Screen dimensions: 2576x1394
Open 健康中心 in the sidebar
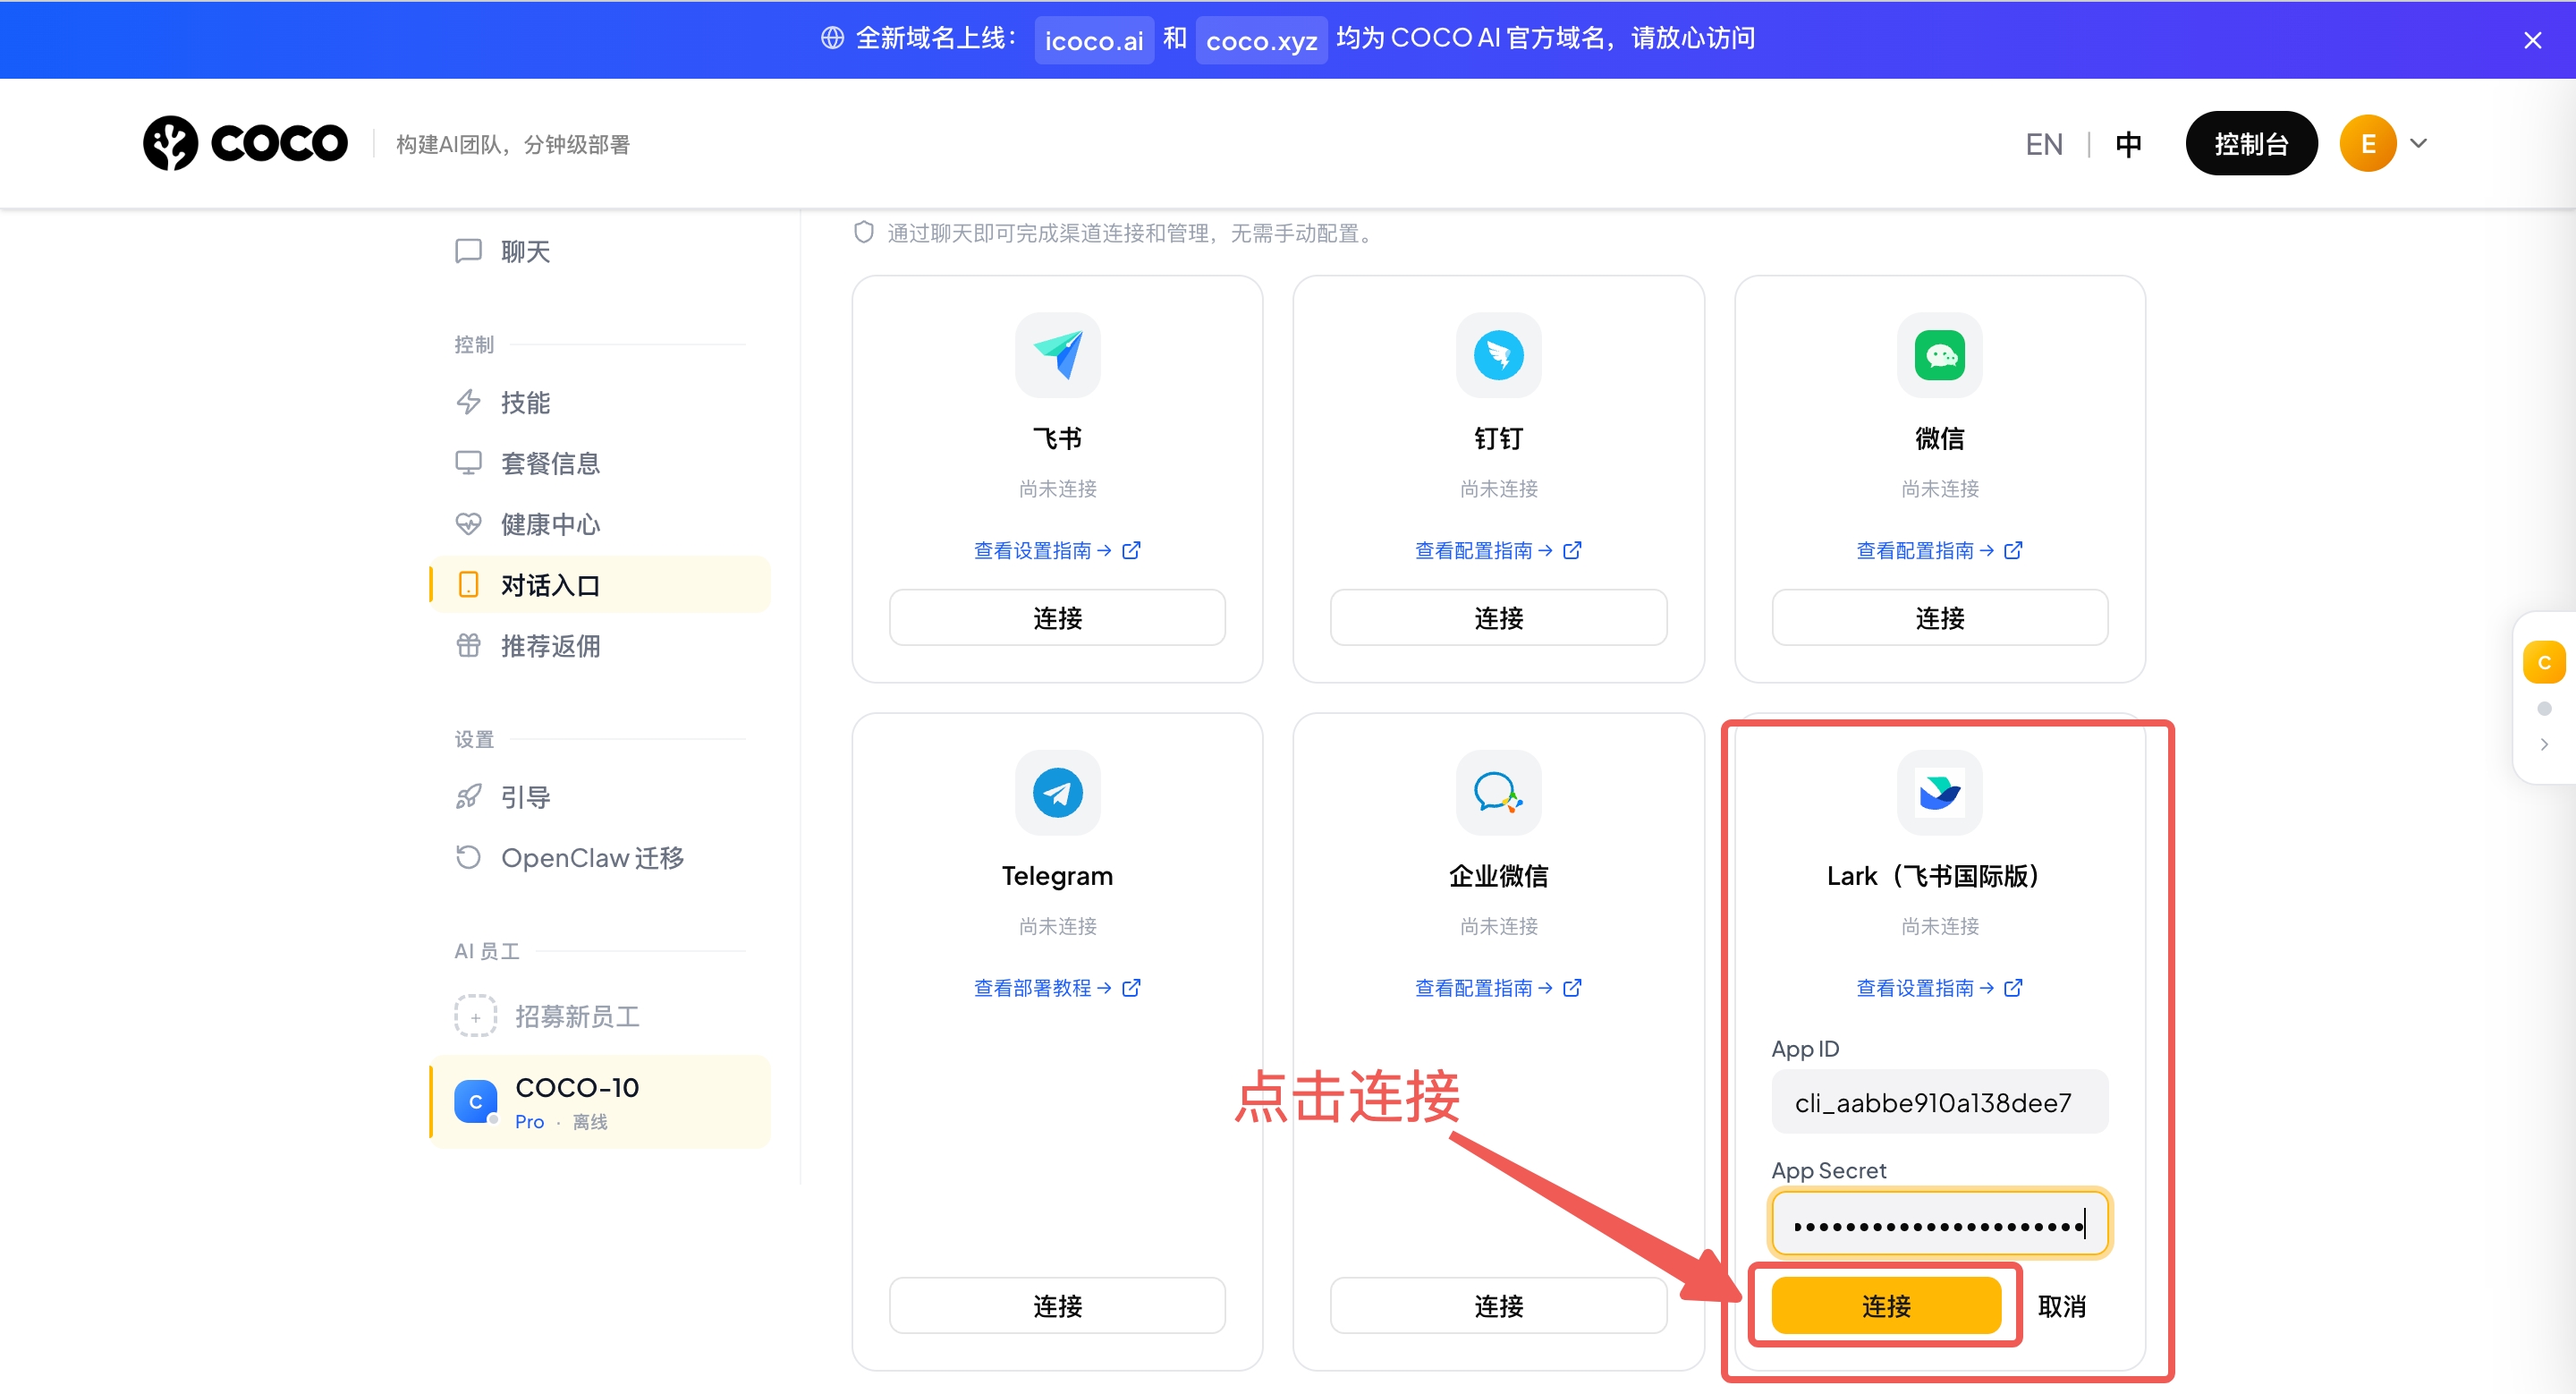coord(600,524)
